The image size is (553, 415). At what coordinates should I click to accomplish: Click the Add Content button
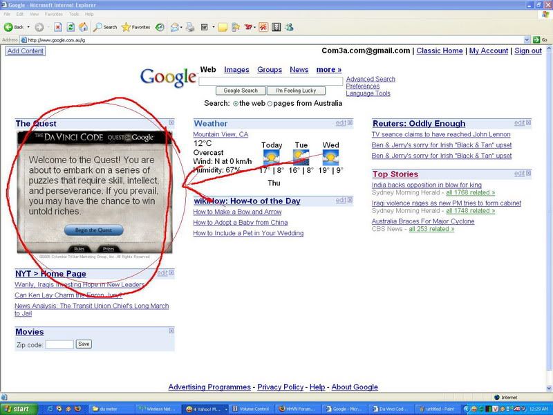[26, 50]
